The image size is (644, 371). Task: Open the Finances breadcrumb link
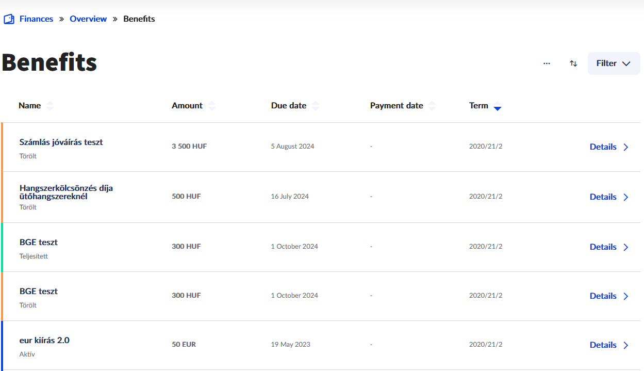[36, 19]
